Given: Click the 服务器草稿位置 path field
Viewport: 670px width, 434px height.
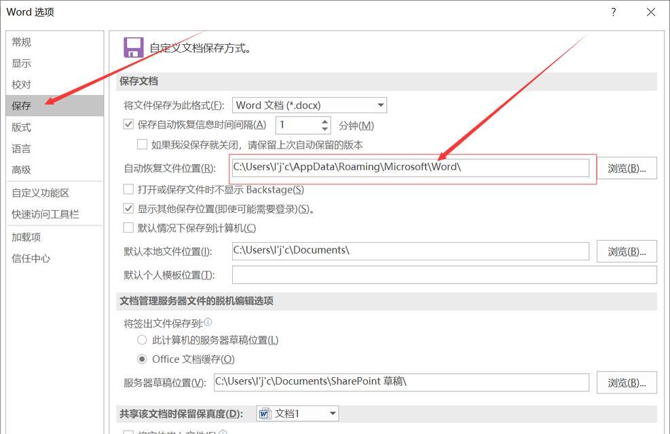Looking at the screenshot, I should coord(402,382).
